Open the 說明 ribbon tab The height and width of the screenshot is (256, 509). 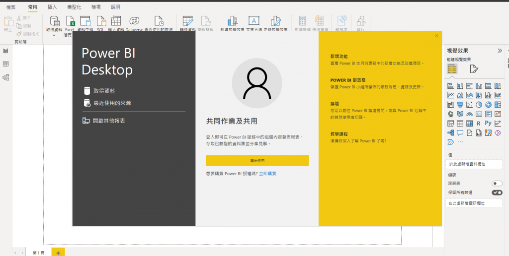tap(115, 7)
